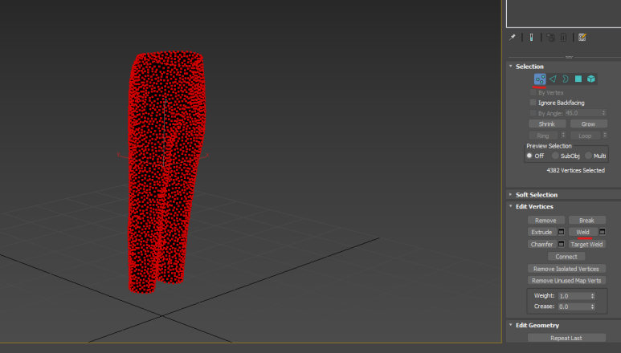The height and width of the screenshot is (353, 621).
Task: Click the Make Unique icon
Action: 550,37
